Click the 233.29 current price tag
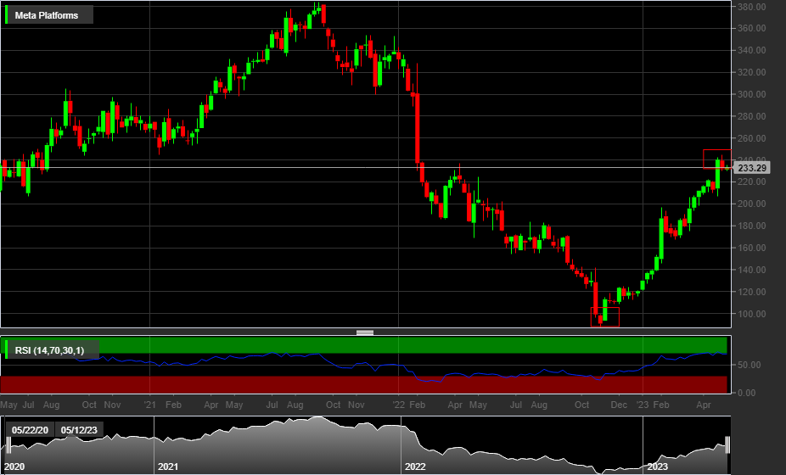This screenshot has width=786, height=475. point(752,168)
